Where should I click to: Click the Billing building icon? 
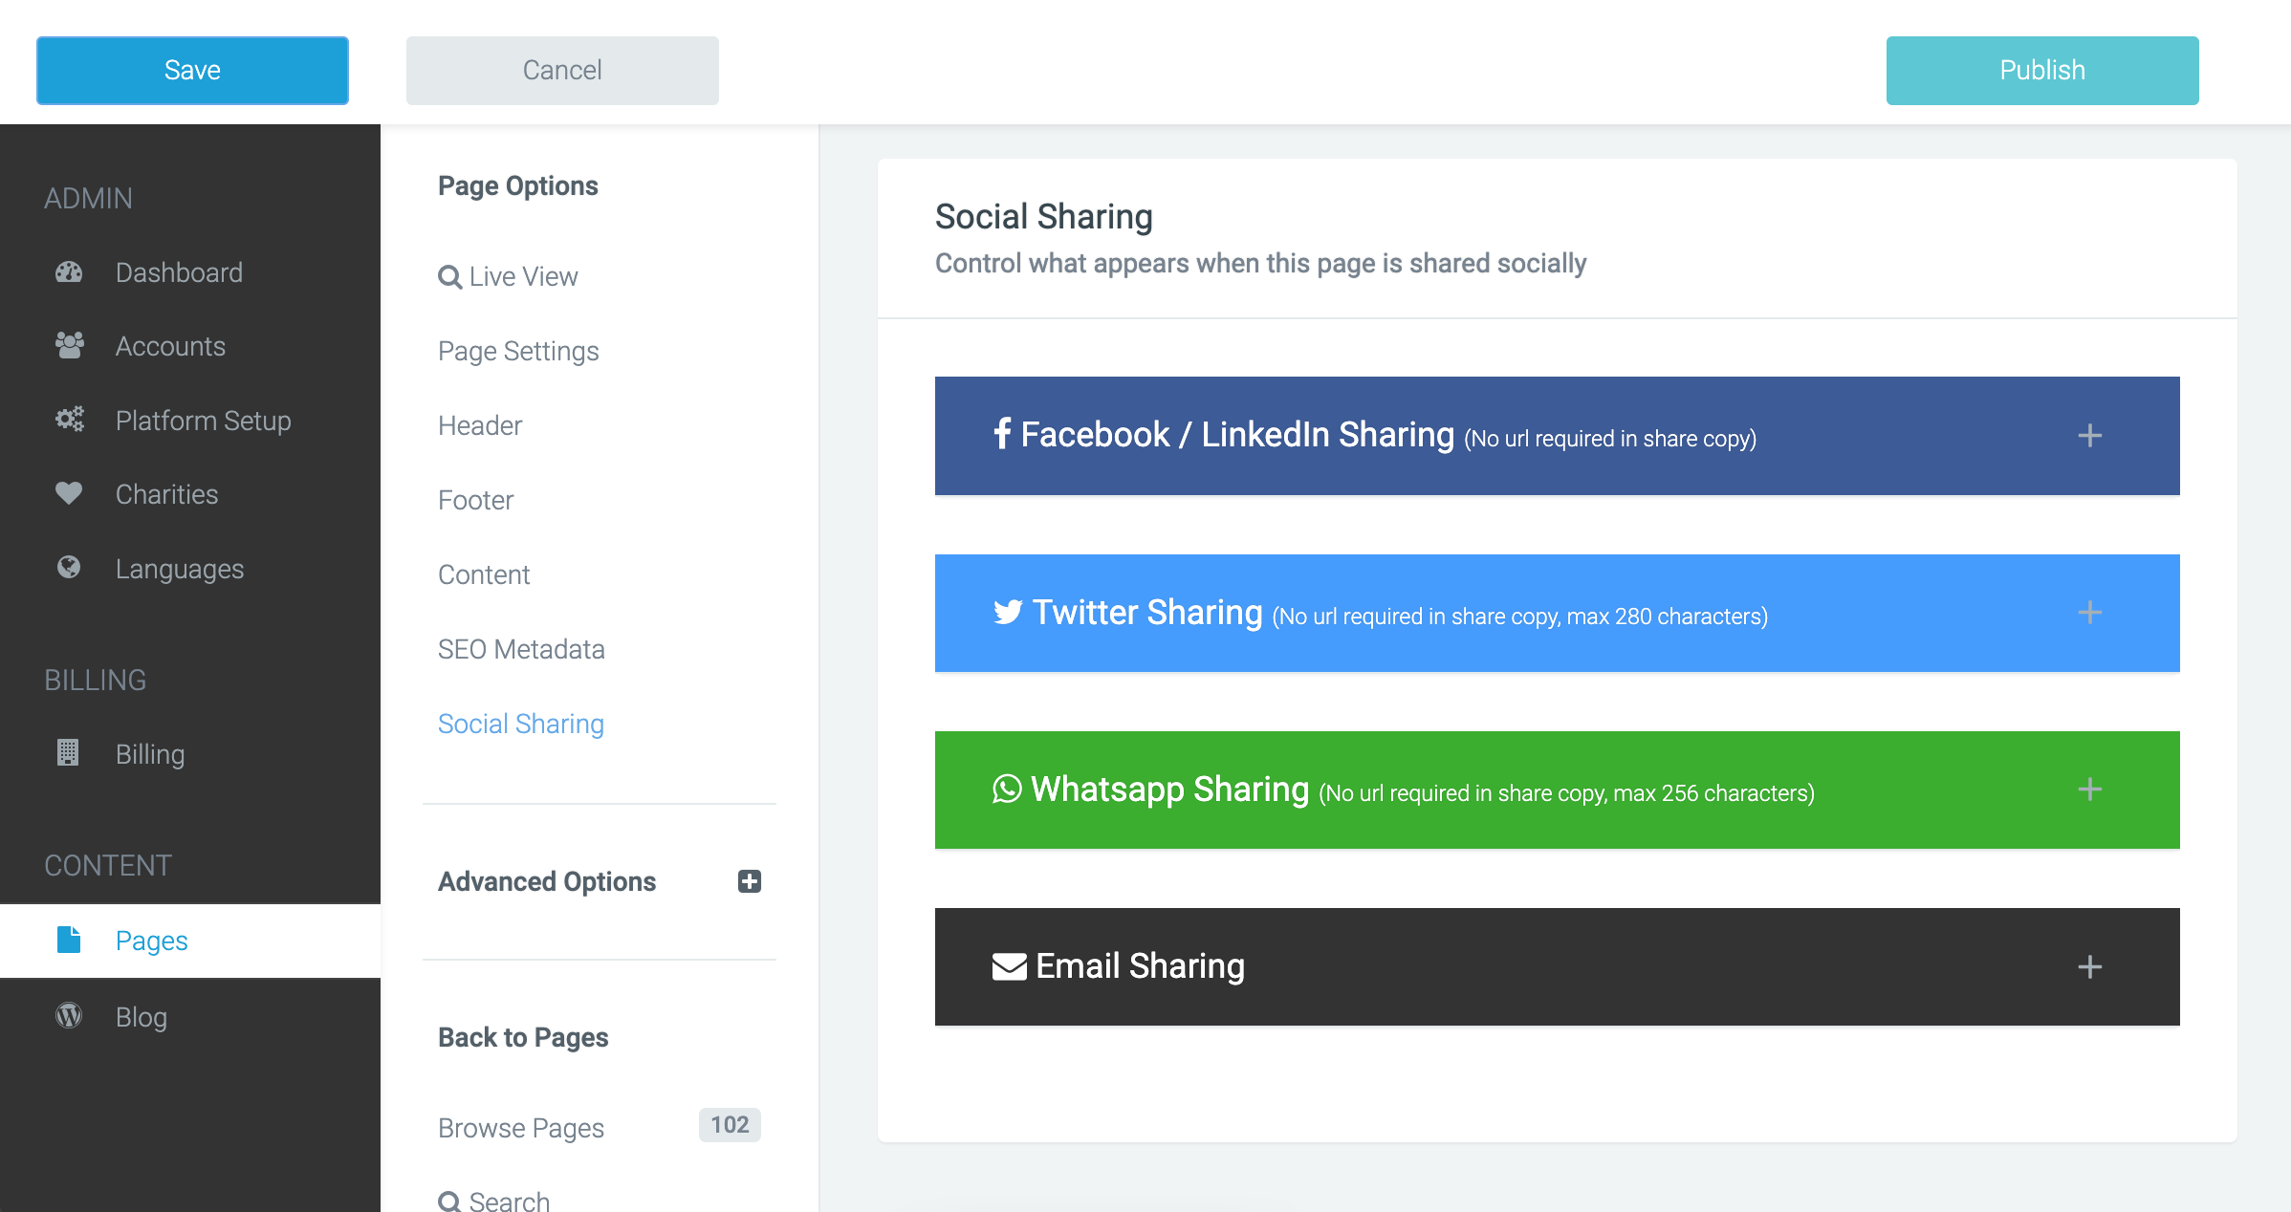68,753
